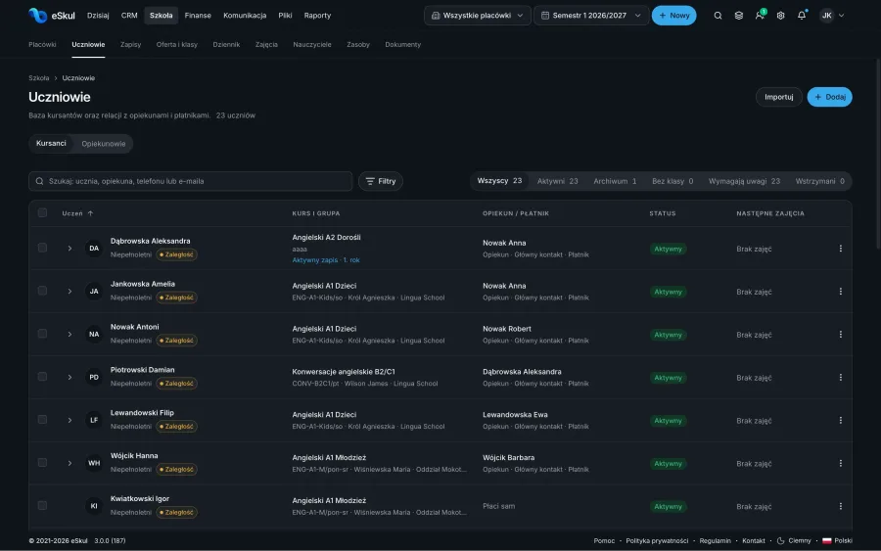Click the student search field

click(x=191, y=181)
